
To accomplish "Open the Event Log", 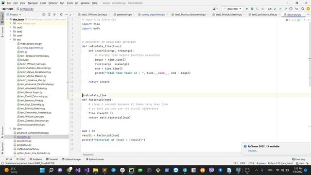I will pos(298,159).
